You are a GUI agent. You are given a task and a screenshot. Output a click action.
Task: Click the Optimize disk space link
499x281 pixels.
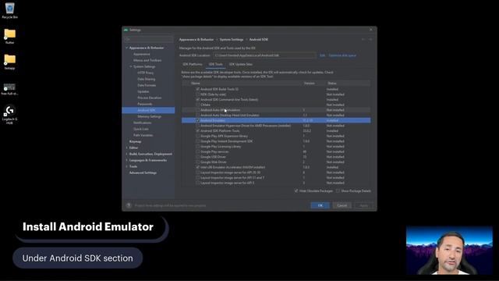(x=342, y=55)
